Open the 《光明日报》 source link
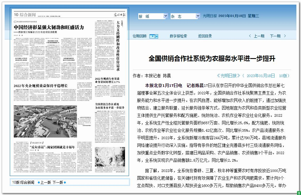301x195 pixels. (x=224, y=76)
